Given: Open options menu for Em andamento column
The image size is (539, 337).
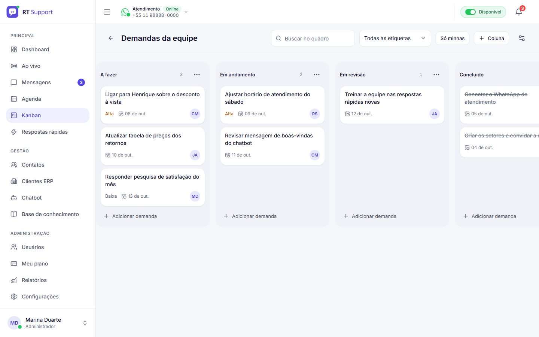Looking at the screenshot, I should coord(317,75).
